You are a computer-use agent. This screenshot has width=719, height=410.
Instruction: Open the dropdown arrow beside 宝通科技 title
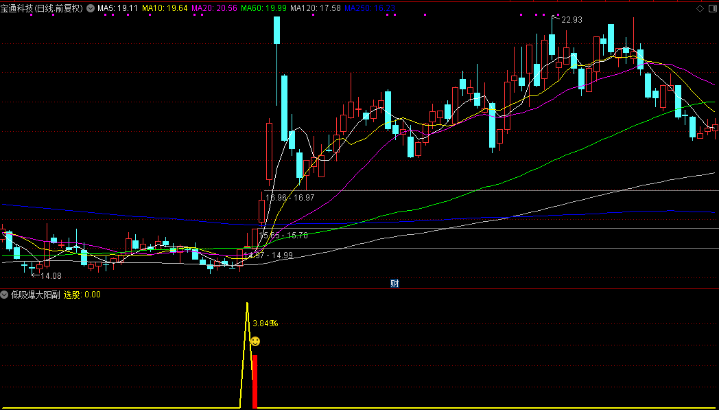89,8
